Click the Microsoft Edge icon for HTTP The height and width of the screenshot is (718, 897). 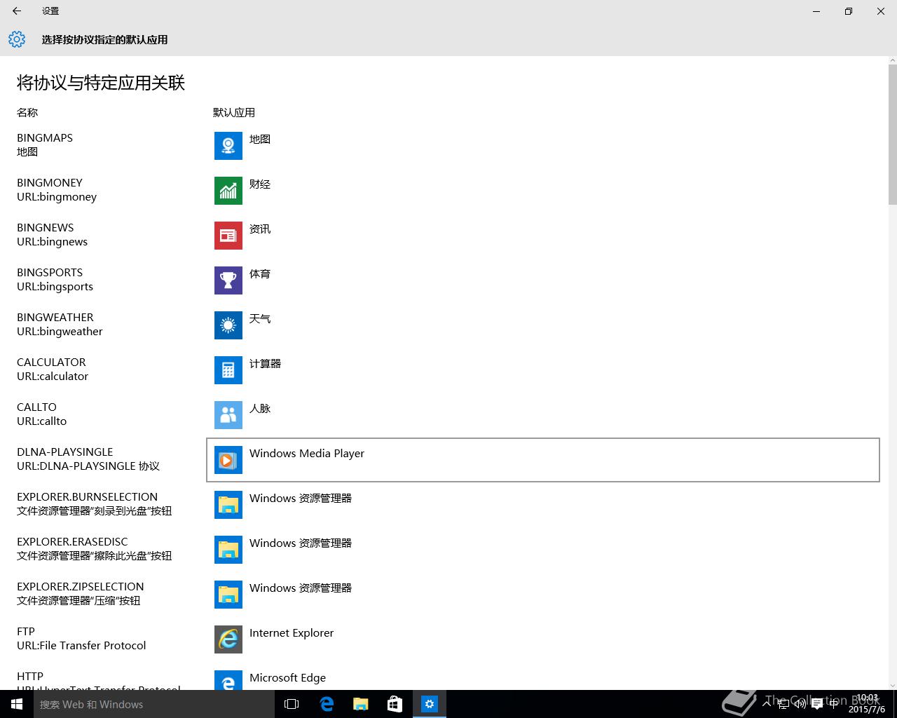point(228,680)
